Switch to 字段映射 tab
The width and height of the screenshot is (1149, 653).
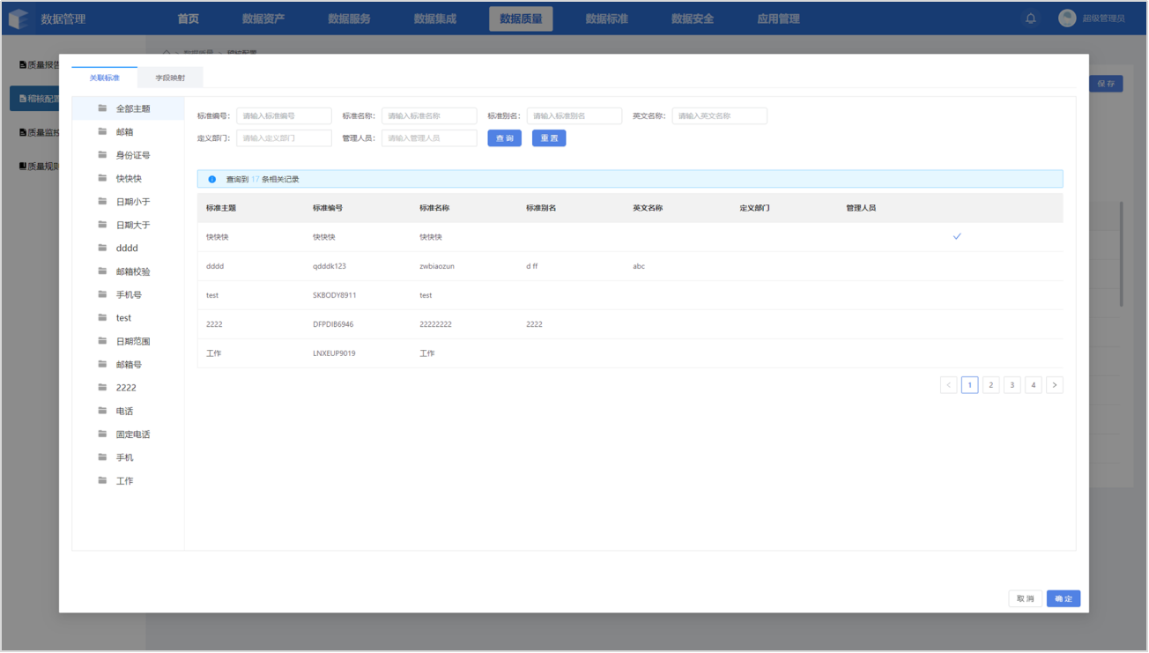pyautogui.click(x=170, y=78)
